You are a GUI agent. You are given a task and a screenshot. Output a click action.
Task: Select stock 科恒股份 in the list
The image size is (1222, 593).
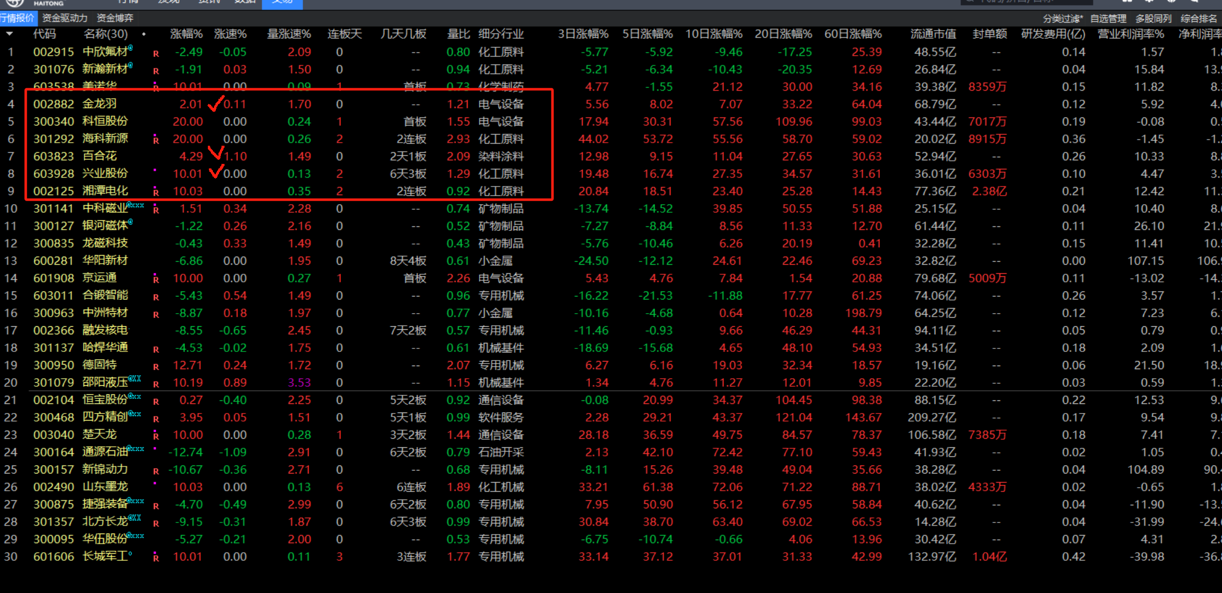(x=105, y=122)
